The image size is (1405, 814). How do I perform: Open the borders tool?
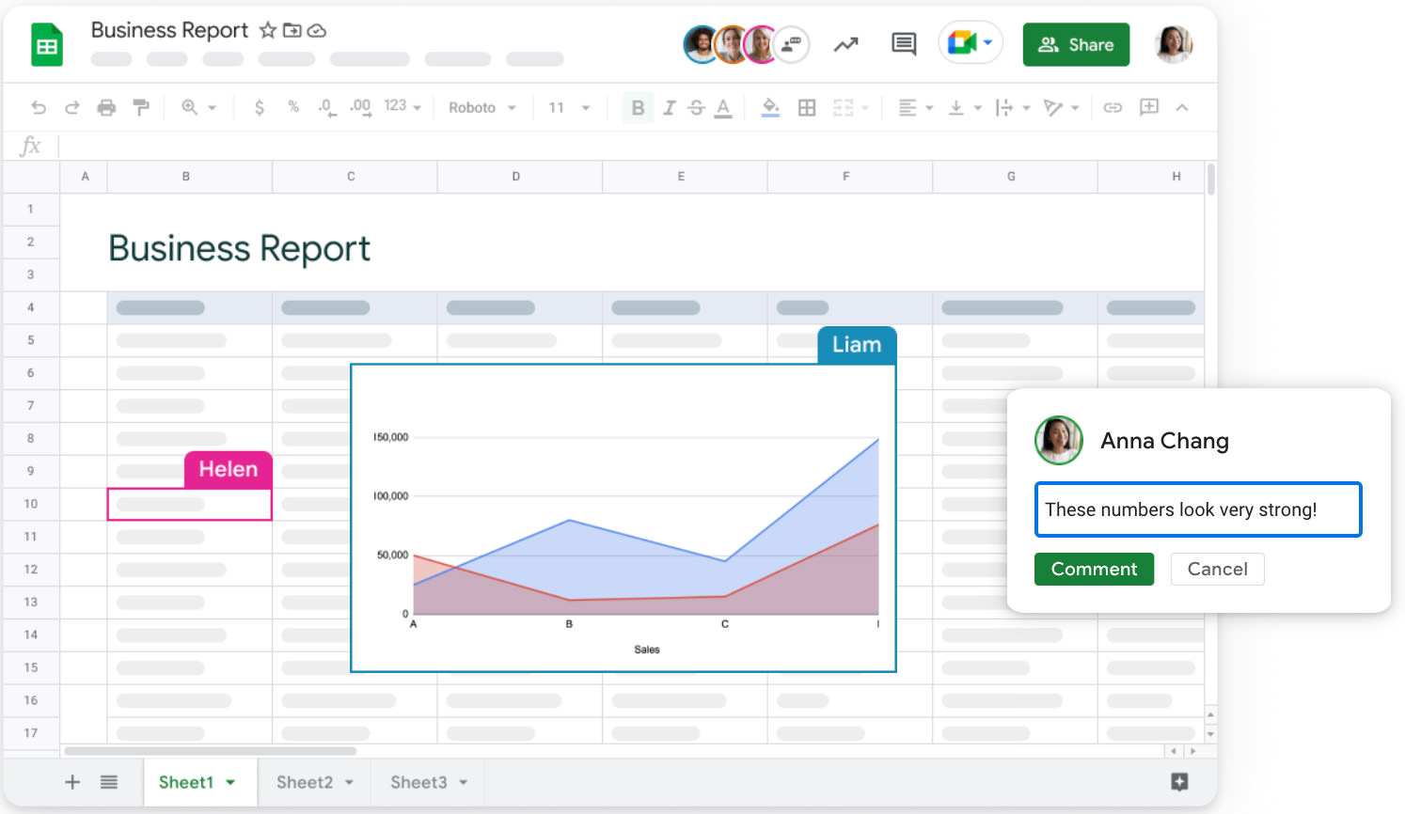[x=807, y=107]
